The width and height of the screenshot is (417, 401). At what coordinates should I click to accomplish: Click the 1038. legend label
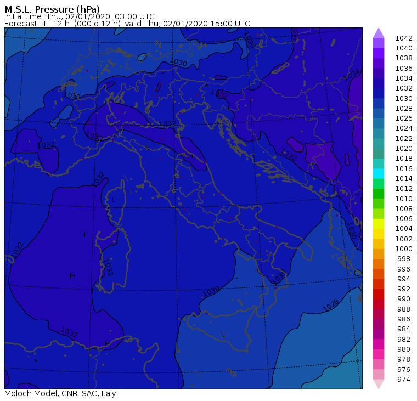(405, 58)
